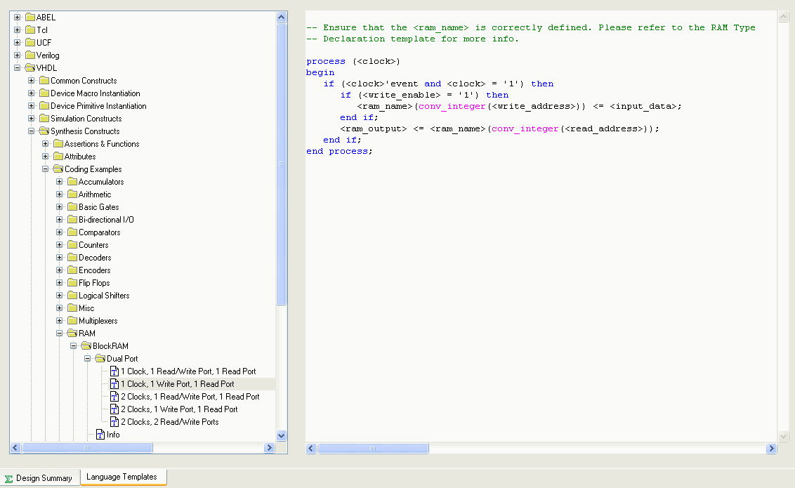The height and width of the screenshot is (488, 795).
Task: Click the Arithmetic folder icon
Action: point(72,194)
